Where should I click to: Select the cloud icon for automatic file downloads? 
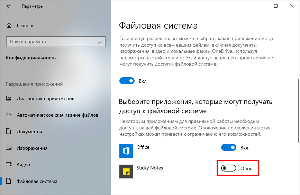pyautogui.click(x=9, y=115)
